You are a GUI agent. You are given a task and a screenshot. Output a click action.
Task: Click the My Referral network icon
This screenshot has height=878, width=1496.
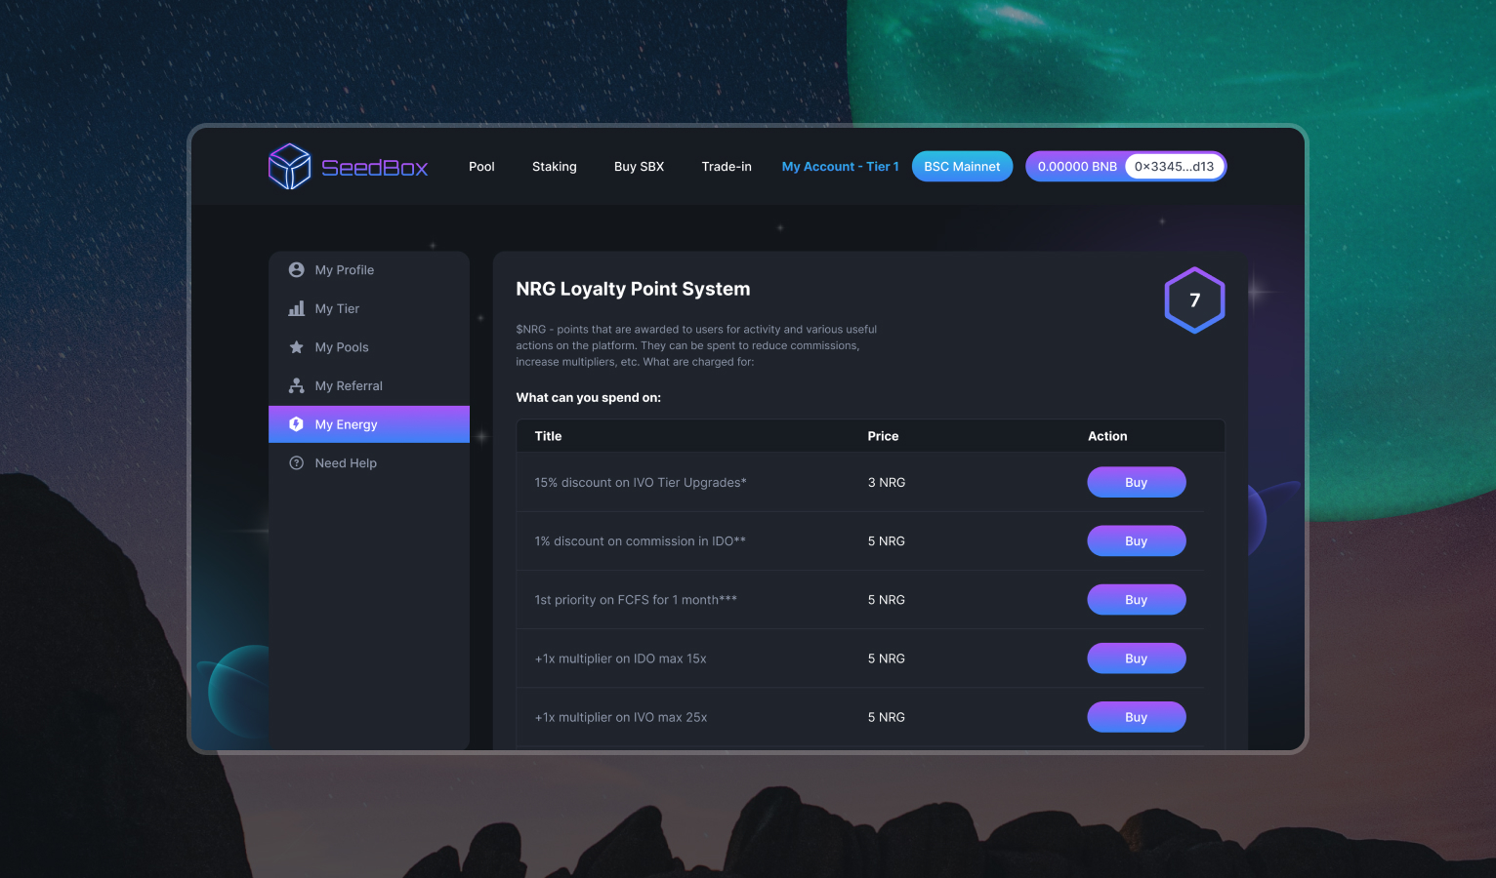297,386
